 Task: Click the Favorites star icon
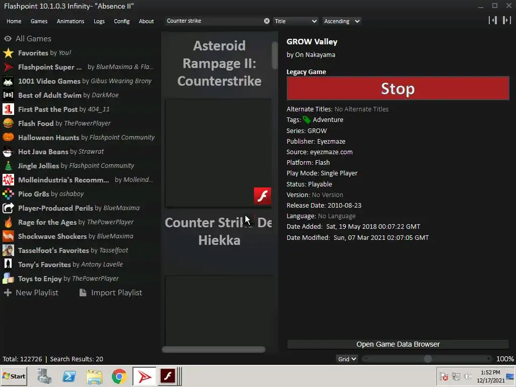pyautogui.click(x=8, y=53)
